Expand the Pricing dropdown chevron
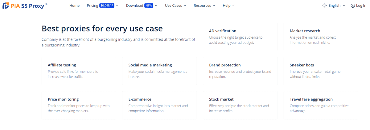 [x=117, y=6]
